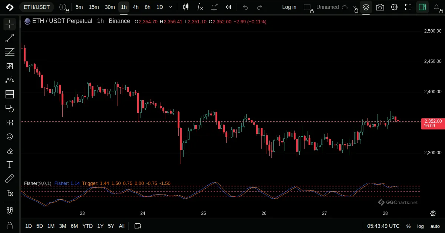445x233 pixels.
Task: Open the layers object tree
Action: (x=366, y=7)
